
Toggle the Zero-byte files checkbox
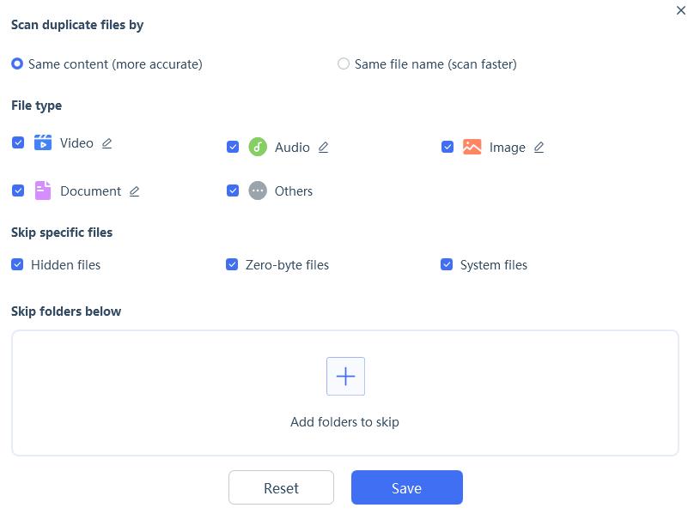coord(232,265)
